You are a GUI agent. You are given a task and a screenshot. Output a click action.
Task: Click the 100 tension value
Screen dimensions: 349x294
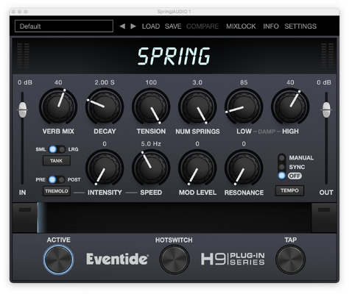click(x=151, y=82)
